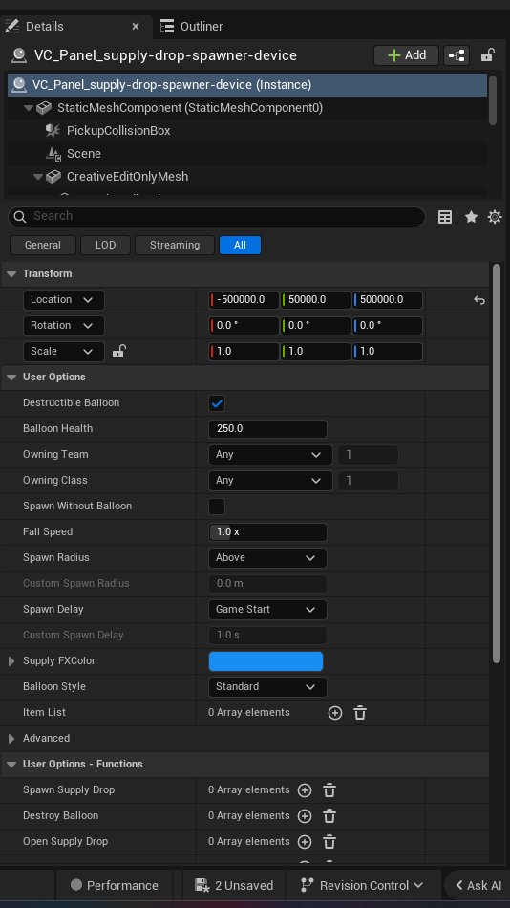Screen dimensions: 510x908
Task: Toggle Destructible Balloon checkbox
Action: [x=217, y=403]
